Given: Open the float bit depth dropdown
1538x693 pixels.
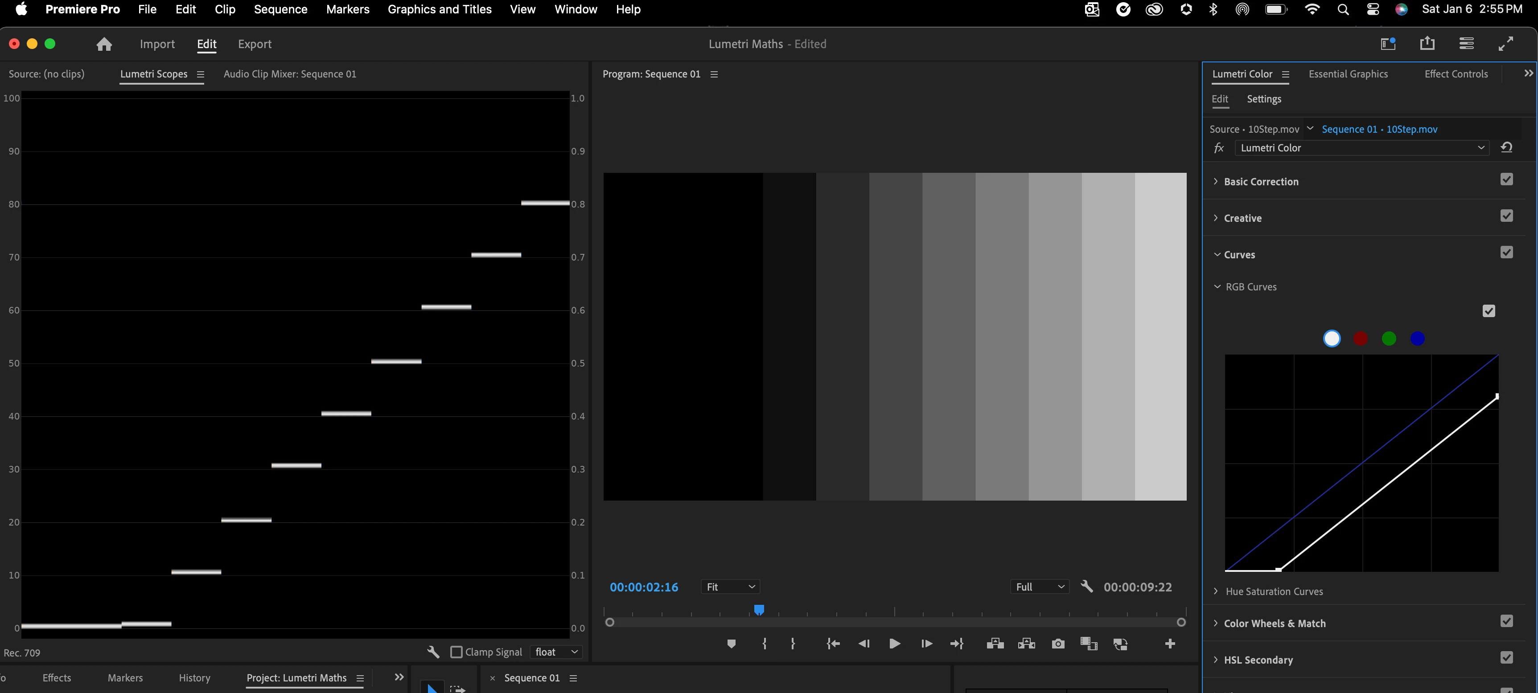Looking at the screenshot, I should (556, 652).
